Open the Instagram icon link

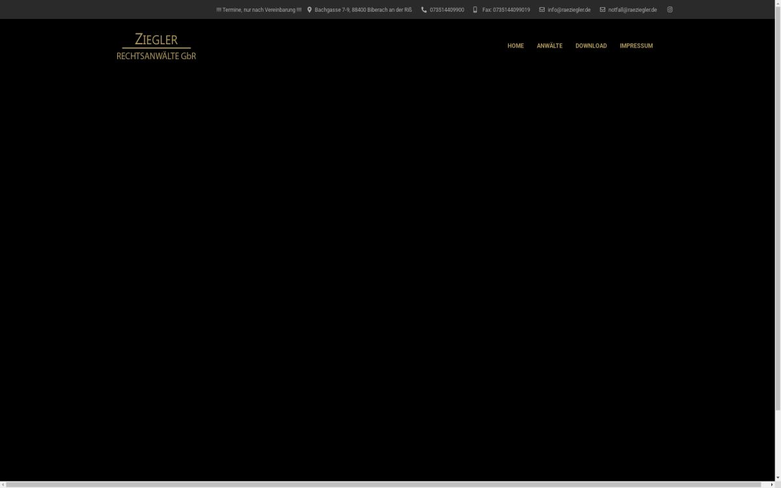click(x=670, y=10)
